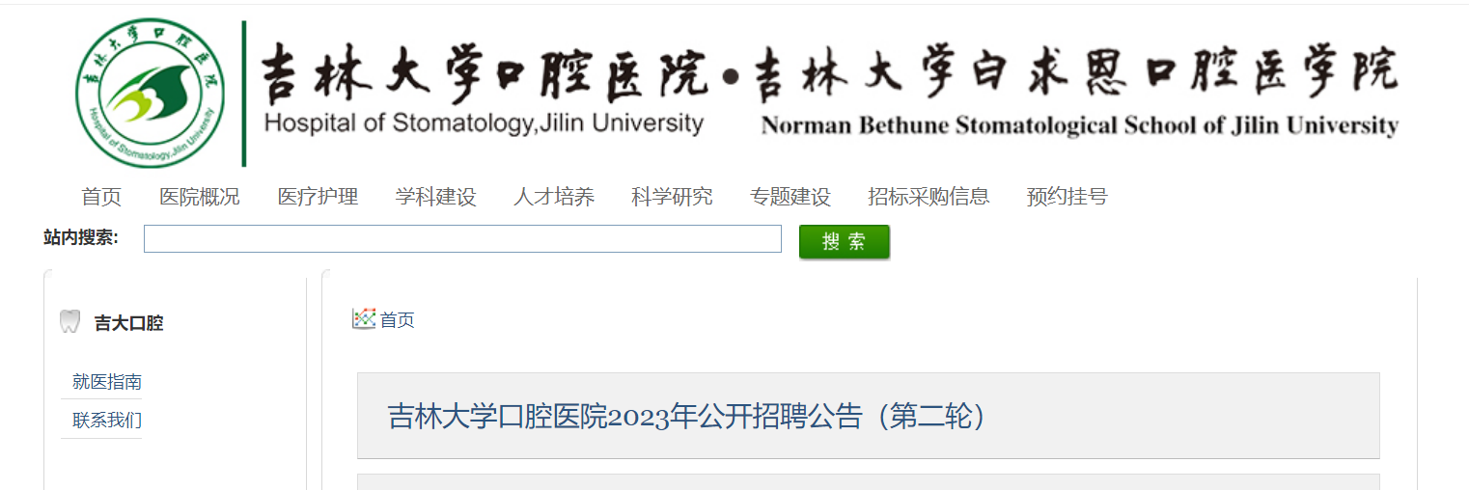Click the Chinese calligraphy hospital name banner
The width and height of the screenshot is (1469, 490).
coord(830,72)
